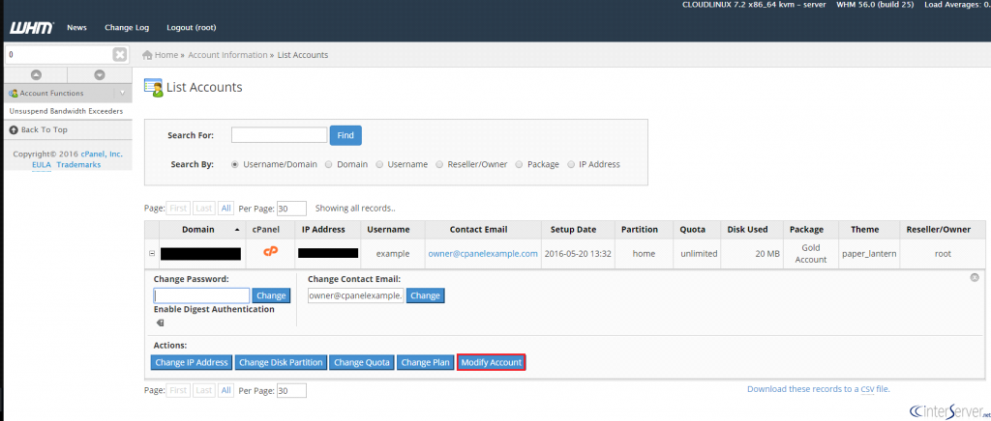Click Change Quota button
Viewport: 991px width, 421px height.
click(362, 362)
